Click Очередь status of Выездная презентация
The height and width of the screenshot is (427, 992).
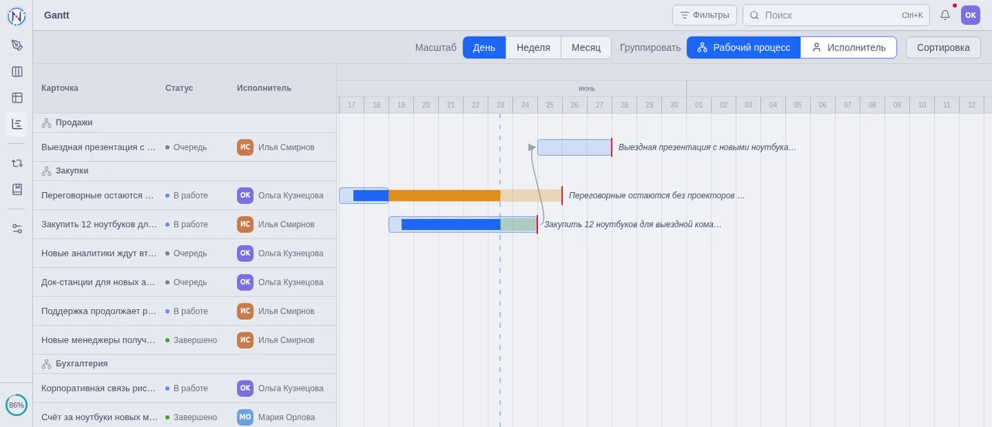click(186, 147)
